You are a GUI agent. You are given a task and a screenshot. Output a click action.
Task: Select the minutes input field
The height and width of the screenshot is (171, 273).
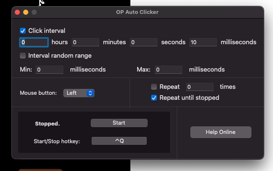click(x=85, y=42)
